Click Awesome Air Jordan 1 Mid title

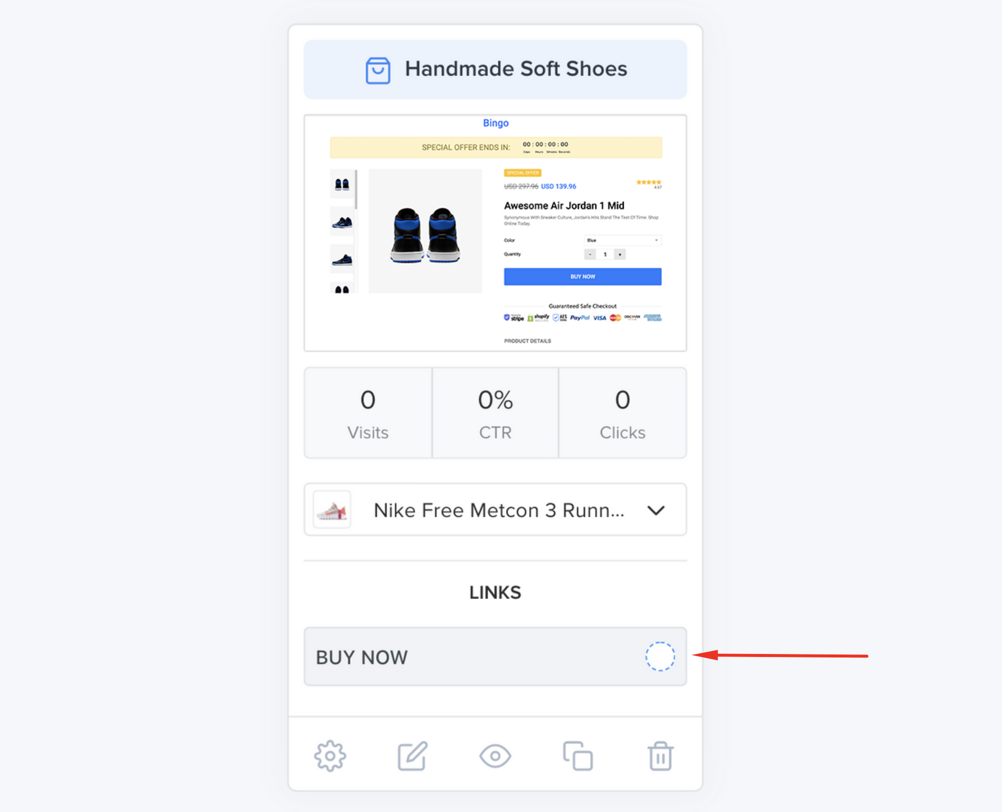point(564,205)
